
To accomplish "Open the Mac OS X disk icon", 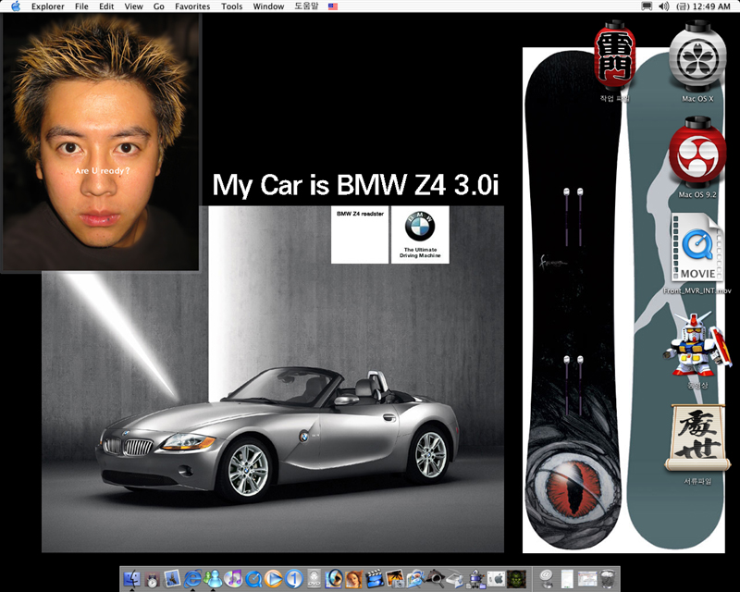I will (x=697, y=58).
